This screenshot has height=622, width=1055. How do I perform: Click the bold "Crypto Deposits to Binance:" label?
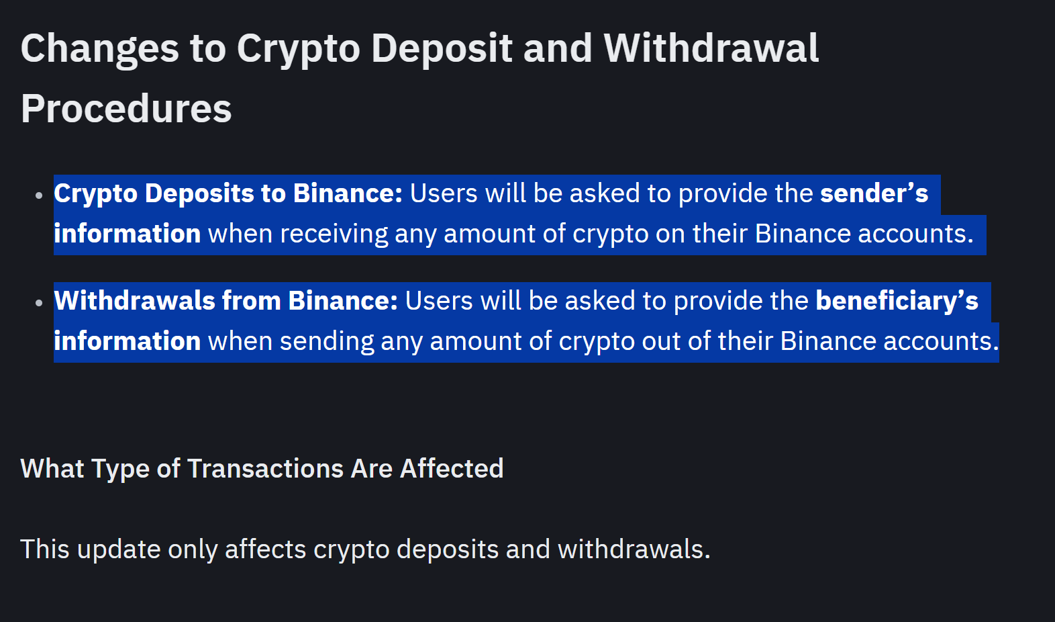[x=228, y=193]
